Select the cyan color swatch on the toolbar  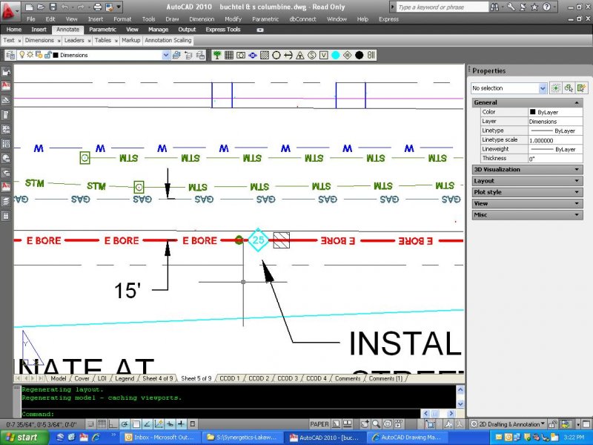click(334, 55)
